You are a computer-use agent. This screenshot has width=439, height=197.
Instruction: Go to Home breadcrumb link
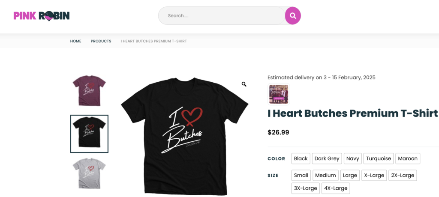(76, 41)
